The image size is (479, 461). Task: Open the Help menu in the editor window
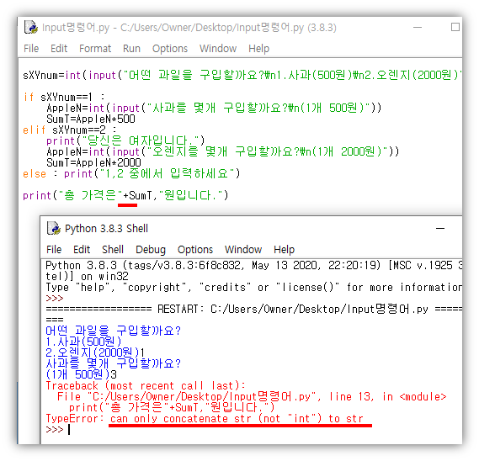coord(258,49)
